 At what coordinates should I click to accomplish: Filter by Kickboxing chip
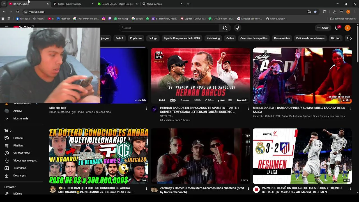click(x=213, y=38)
